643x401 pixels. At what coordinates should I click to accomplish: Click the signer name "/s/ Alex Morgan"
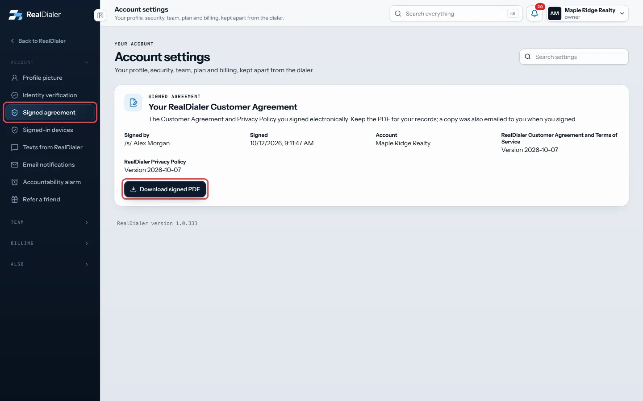coord(147,143)
